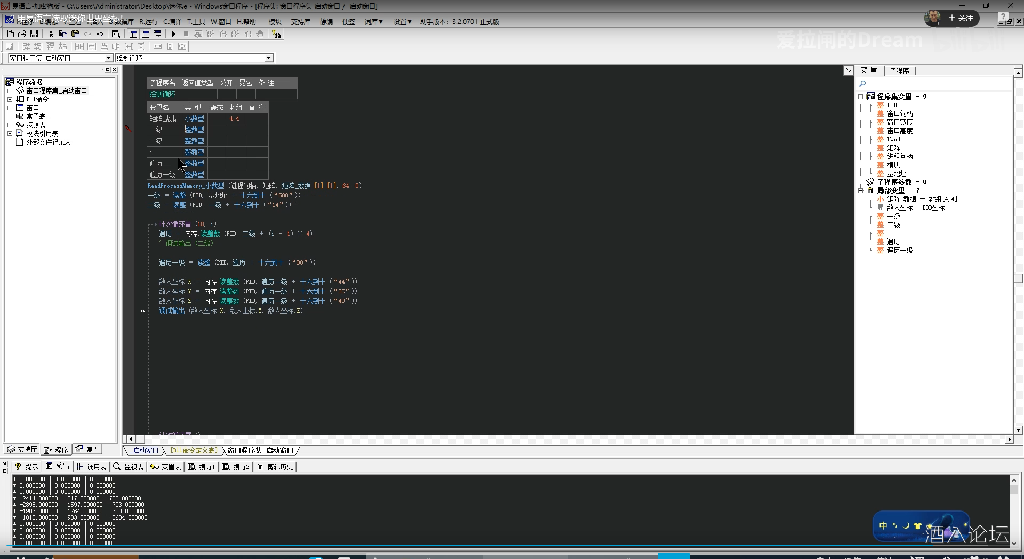Click the binoculars search icon in toolbar

tap(276, 34)
